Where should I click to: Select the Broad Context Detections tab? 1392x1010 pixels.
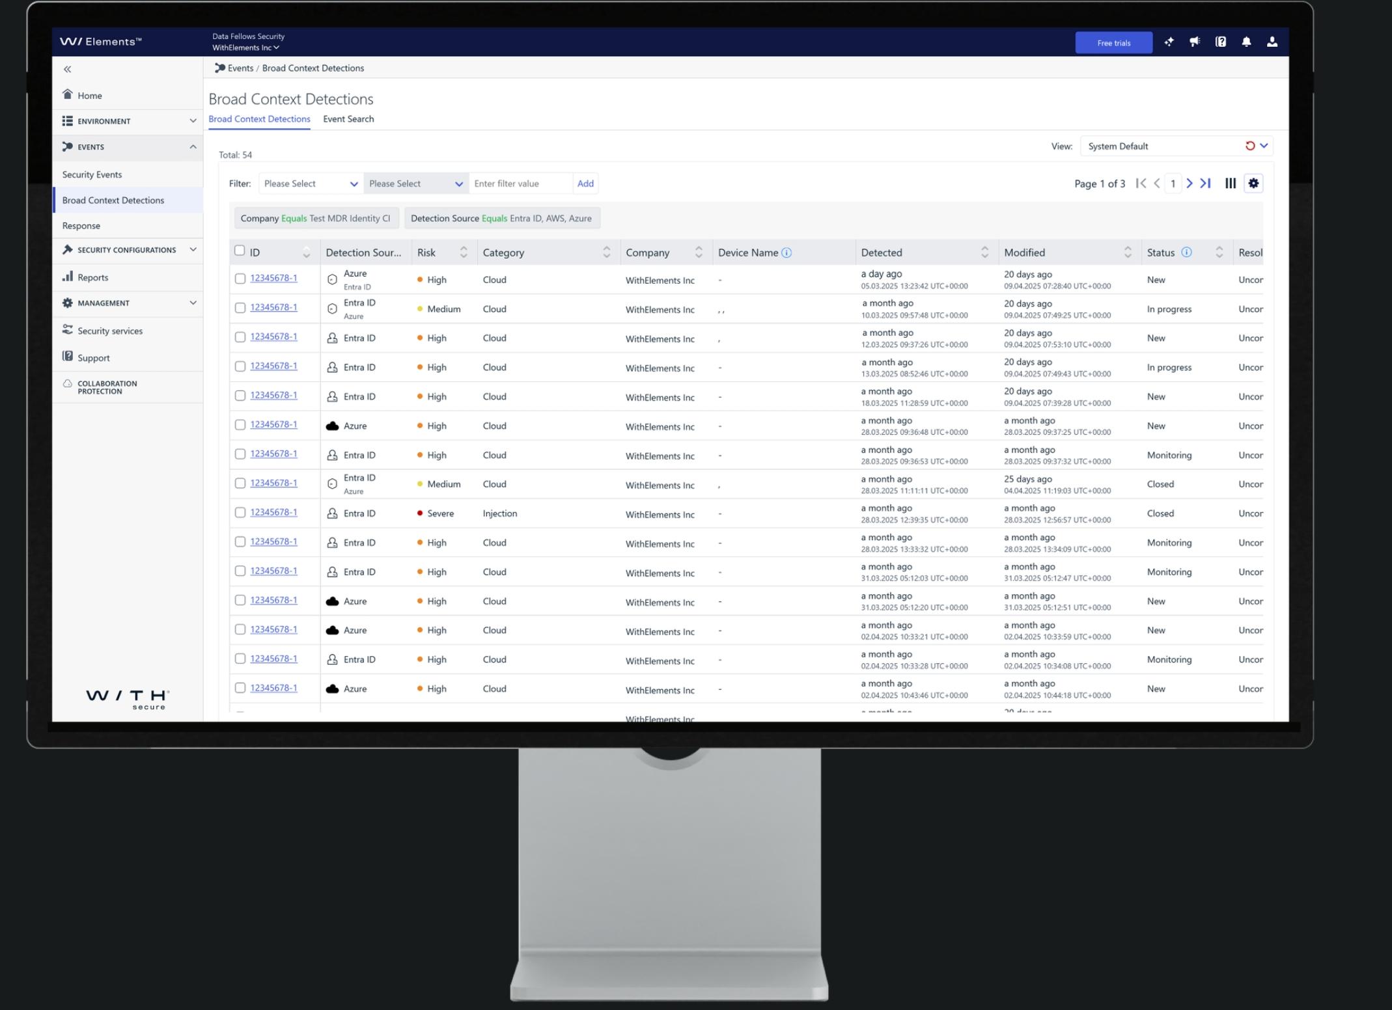pos(259,119)
